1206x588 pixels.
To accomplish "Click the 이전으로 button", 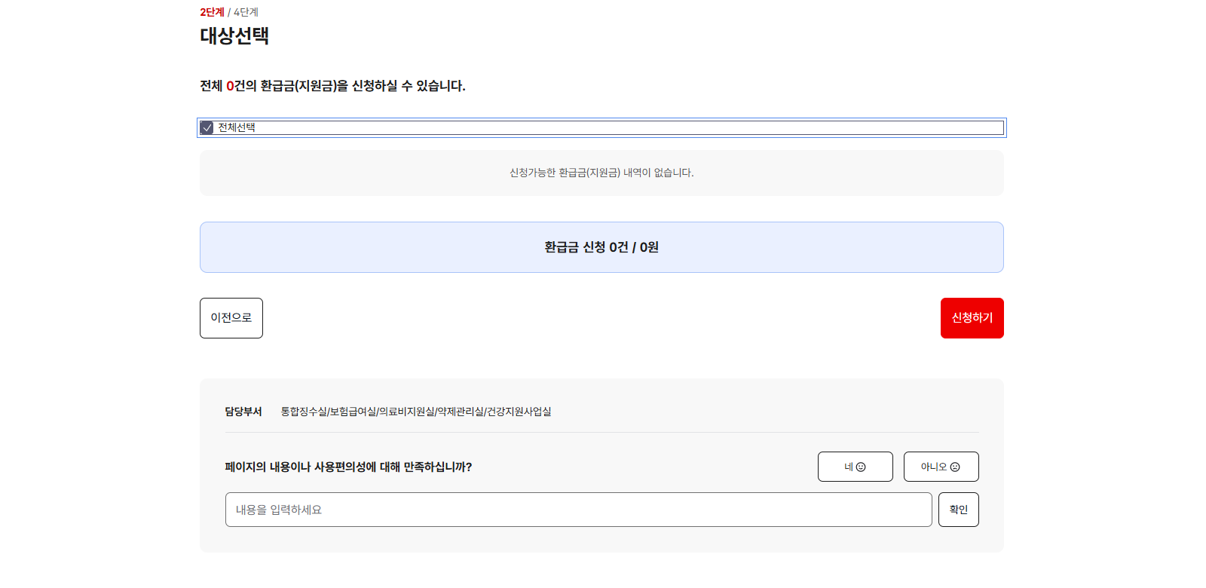I will click(231, 318).
